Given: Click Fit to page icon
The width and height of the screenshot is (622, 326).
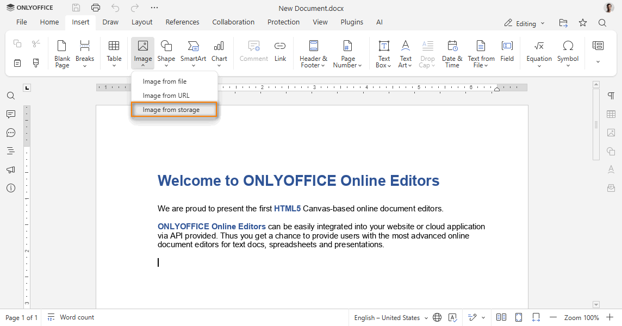Looking at the screenshot, I should (x=519, y=317).
